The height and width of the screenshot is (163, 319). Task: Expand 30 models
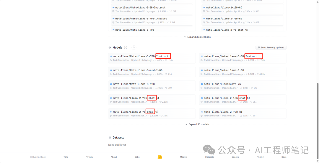coord(197,124)
